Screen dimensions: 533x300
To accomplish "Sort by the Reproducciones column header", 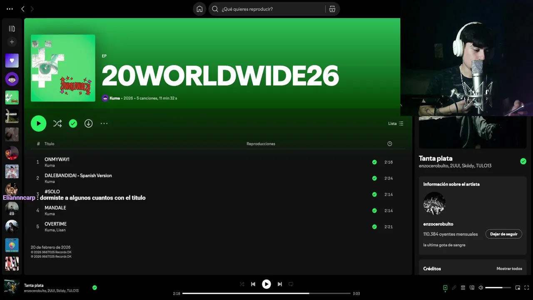I will pyautogui.click(x=261, y=144).
